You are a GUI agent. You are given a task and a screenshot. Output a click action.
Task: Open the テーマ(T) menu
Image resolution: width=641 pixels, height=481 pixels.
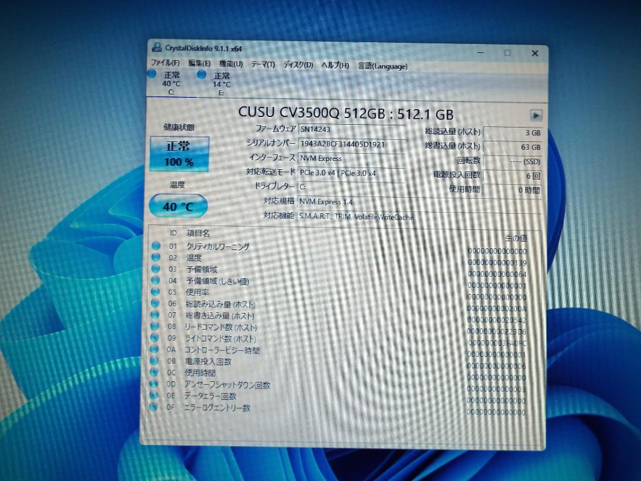263,64
